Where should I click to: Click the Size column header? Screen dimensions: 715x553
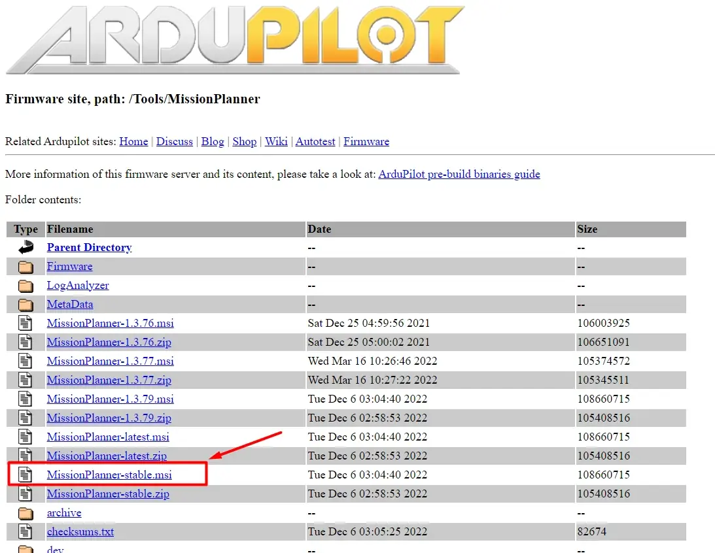click(631, 229)
